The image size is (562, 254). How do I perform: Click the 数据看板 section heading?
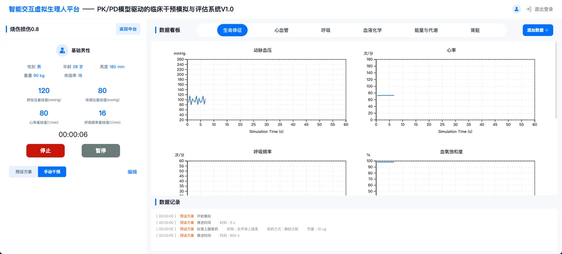tap(169, 30)
